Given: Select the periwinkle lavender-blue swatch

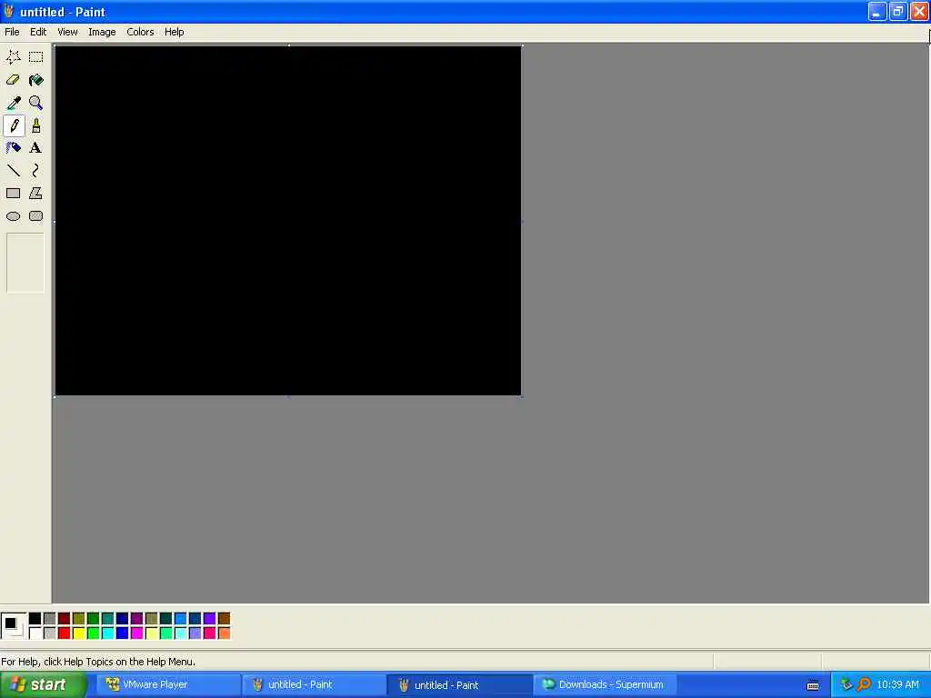Looking at the screenshot, I should (195, 633).
